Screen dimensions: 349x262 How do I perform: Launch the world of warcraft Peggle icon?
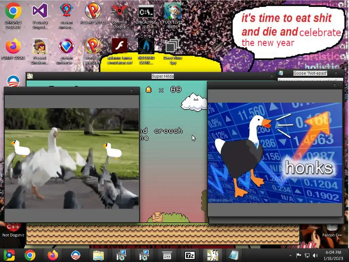coord(93,51)
